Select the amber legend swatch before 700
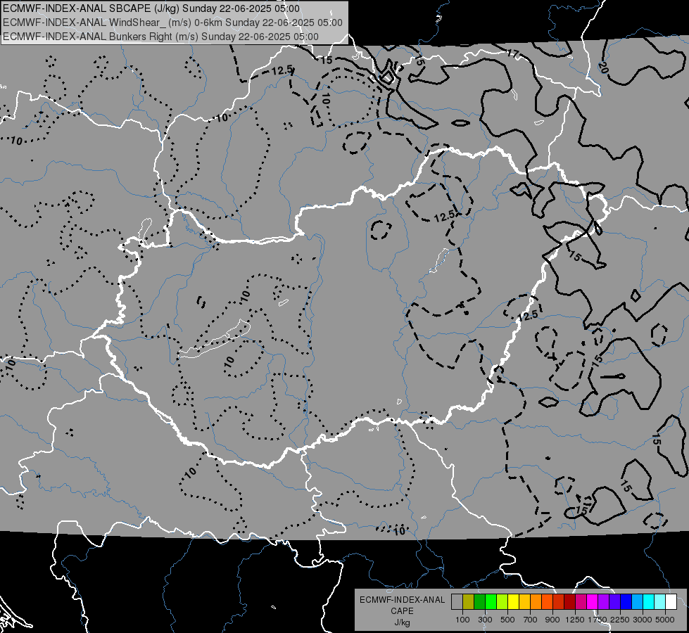 (524, 602)
